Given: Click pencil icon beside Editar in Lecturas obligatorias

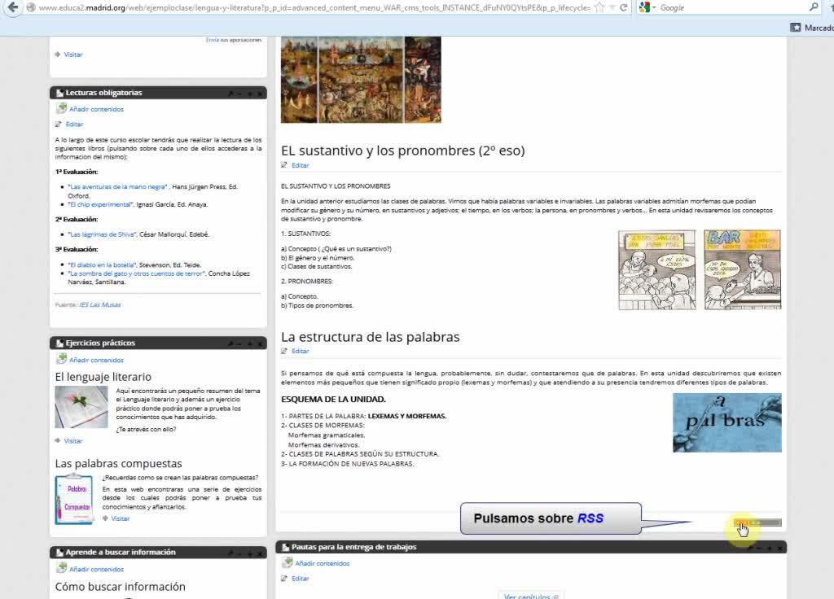Looking at the screenshot, I should [x=59, y=125].
